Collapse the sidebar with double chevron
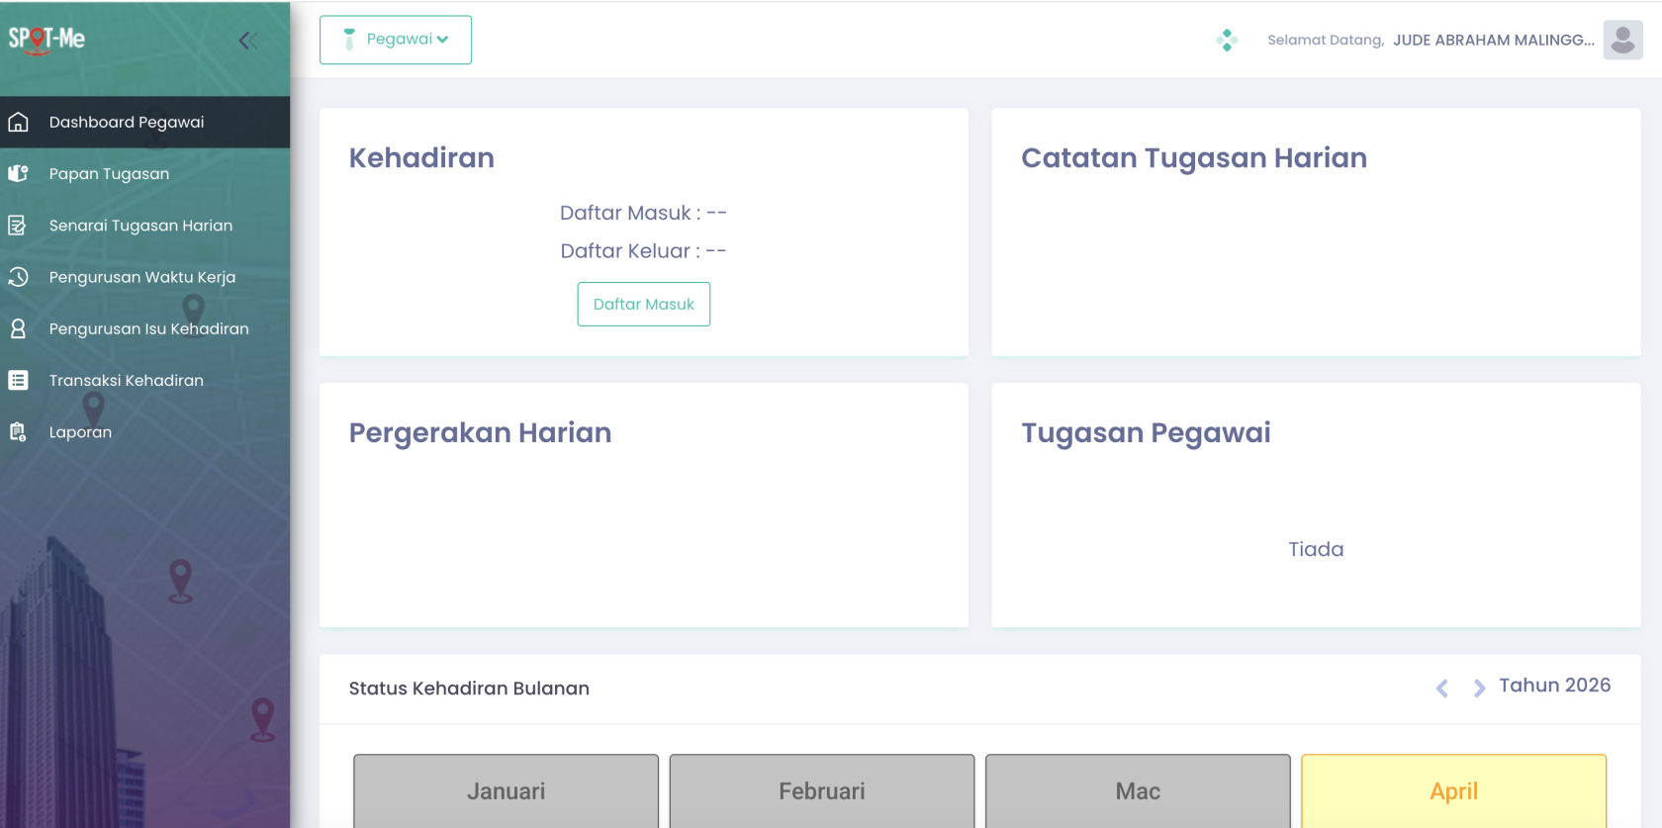 click(247, 41)
